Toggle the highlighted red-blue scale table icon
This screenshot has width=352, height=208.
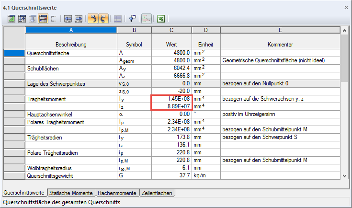coord(43,19)
